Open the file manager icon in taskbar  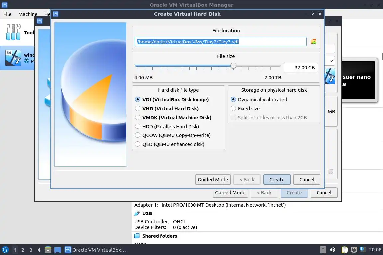(48, 250)
